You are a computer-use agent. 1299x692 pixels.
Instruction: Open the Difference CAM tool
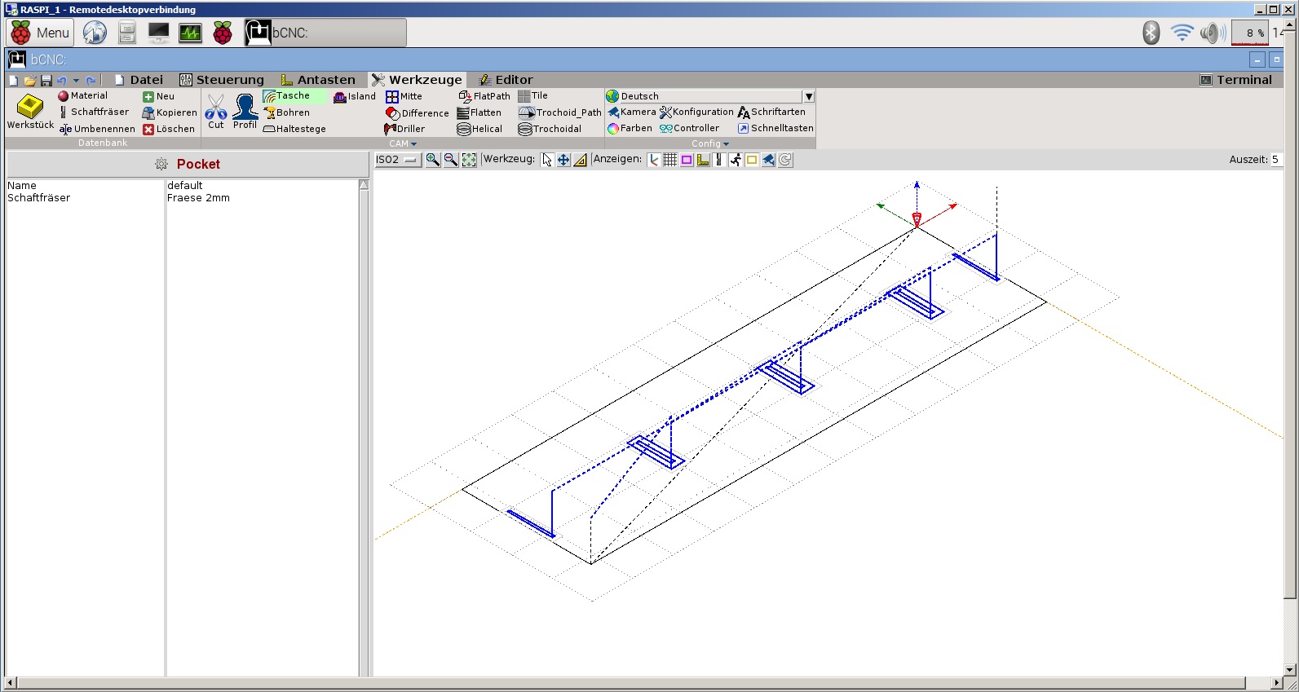417,113
